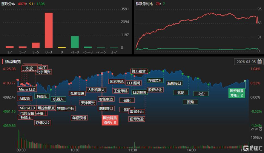Click the green 存储芯片 tag near 脑机接口

pyautogui.click(x=155, y=80)
